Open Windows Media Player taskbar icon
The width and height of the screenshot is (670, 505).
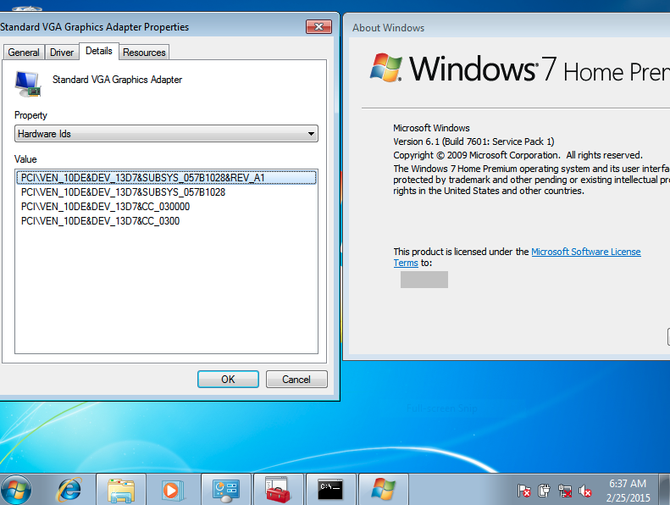(x=173, y=490)
